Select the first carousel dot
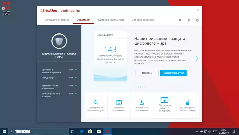The height and width of the screenshot is (135, 239). (138, 87)
